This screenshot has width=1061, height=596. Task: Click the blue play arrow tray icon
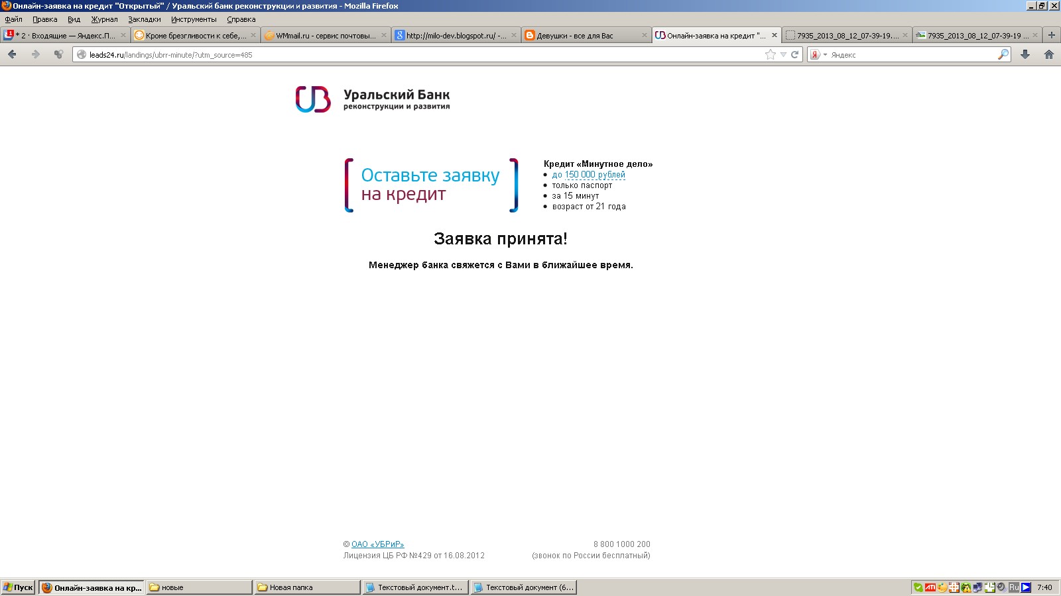coord(1026,587)
